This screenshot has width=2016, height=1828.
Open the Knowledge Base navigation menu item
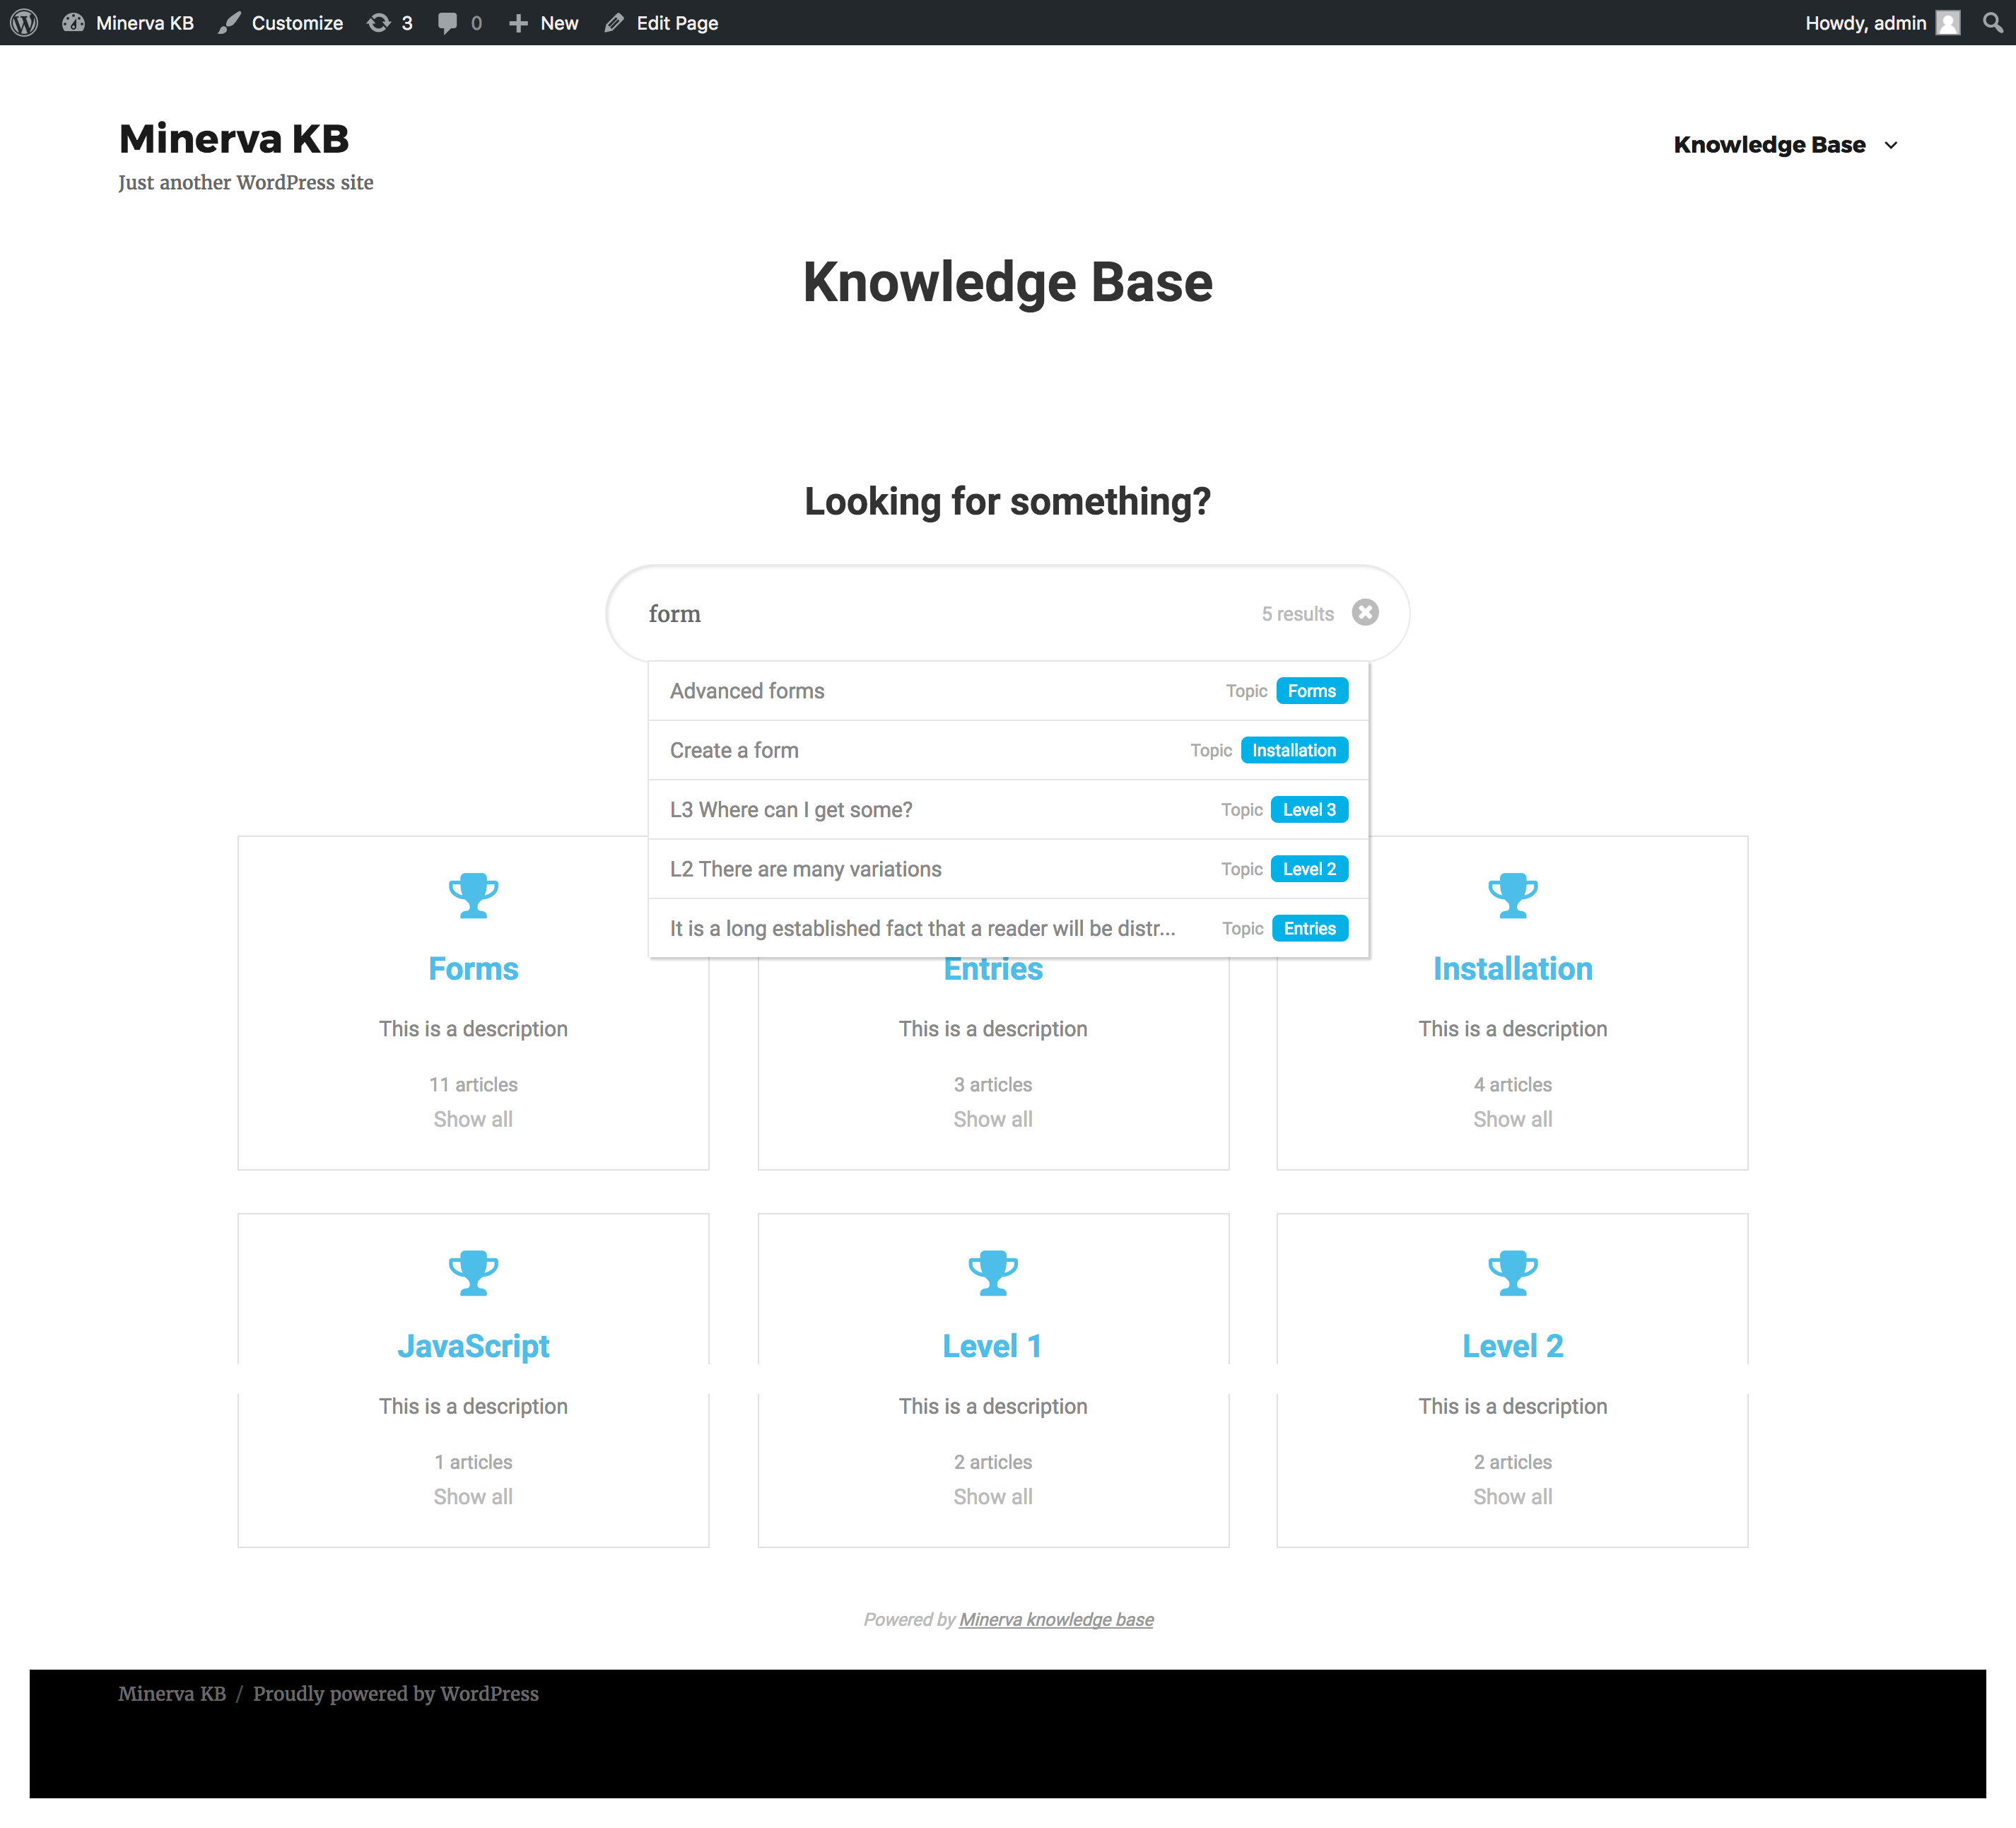click(x=1769, y=145)
